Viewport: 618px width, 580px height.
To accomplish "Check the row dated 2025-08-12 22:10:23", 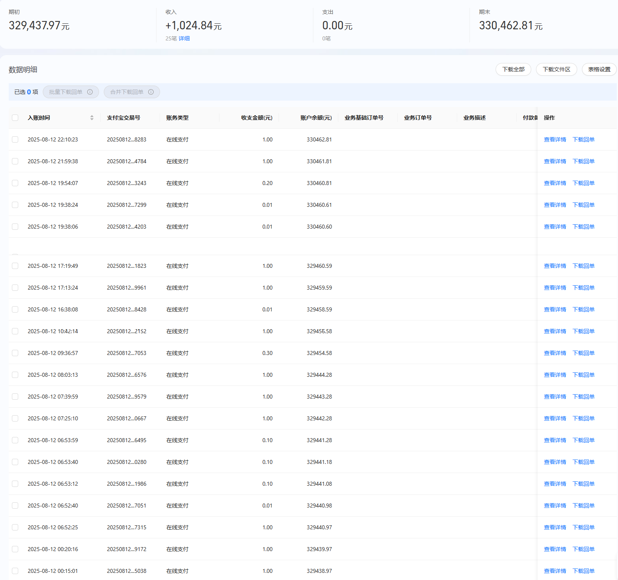I will (x=15, y=139).
